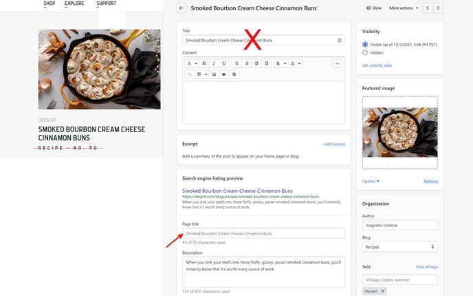Go to next article with chevron
This screenshot has width=473, height=296.
point(439,8)
